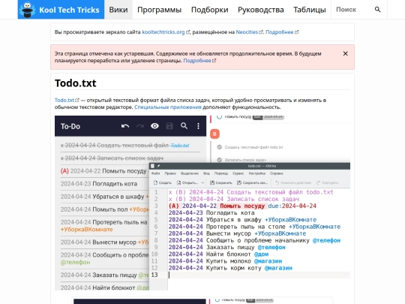This screenshot has width=405, height=304.
Task: Click the To-Do app title text
Action: pyautogui.click(x=70, y=126)
